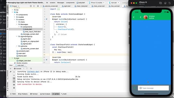
Task: Toggle the Run tool window button
Action: 56,94
